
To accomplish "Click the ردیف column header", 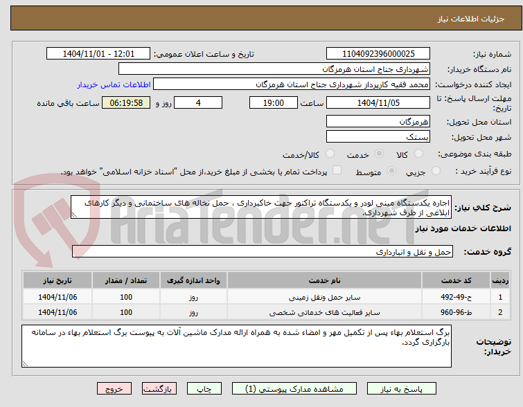I will click(500, 280).
